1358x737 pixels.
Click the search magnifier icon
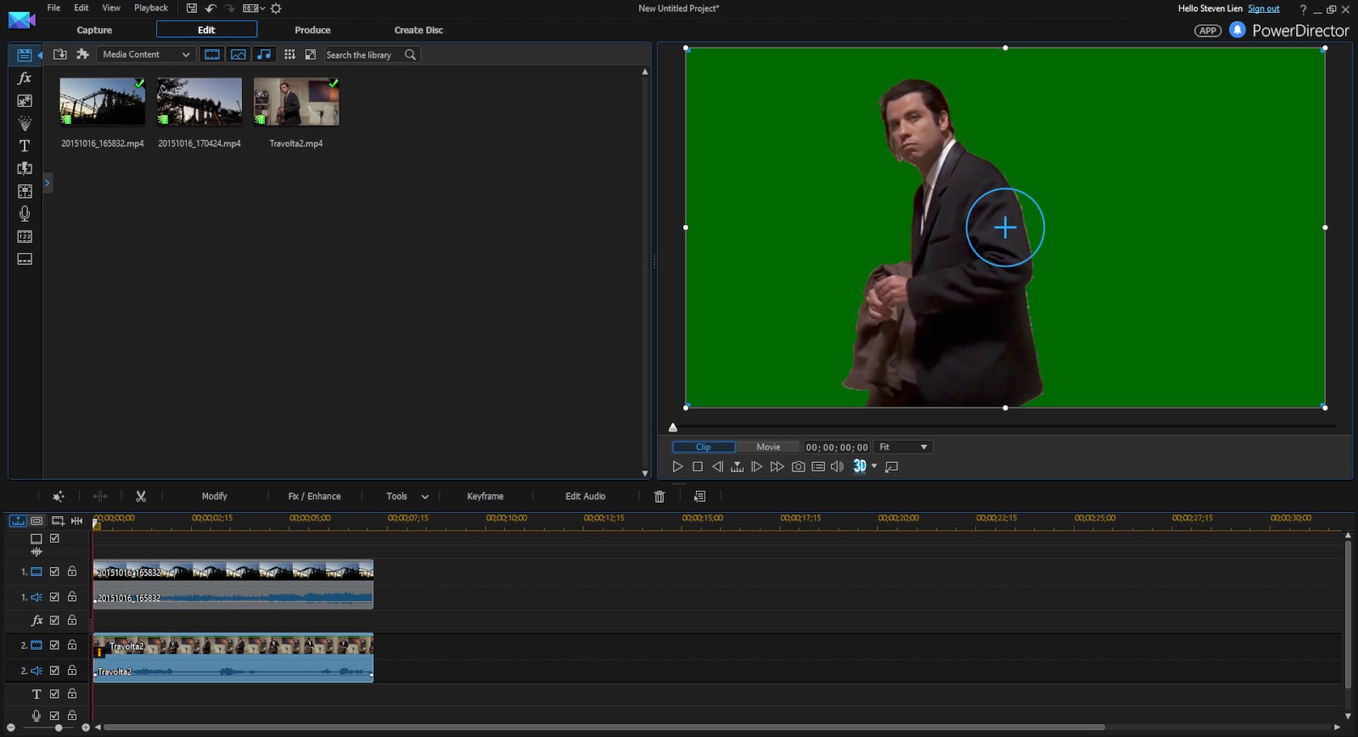pos(411,54)
